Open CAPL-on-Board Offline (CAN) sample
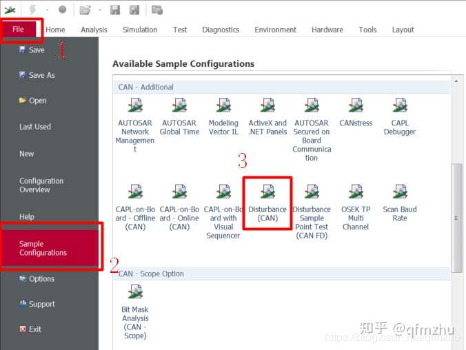 click(x=135, y=207)
